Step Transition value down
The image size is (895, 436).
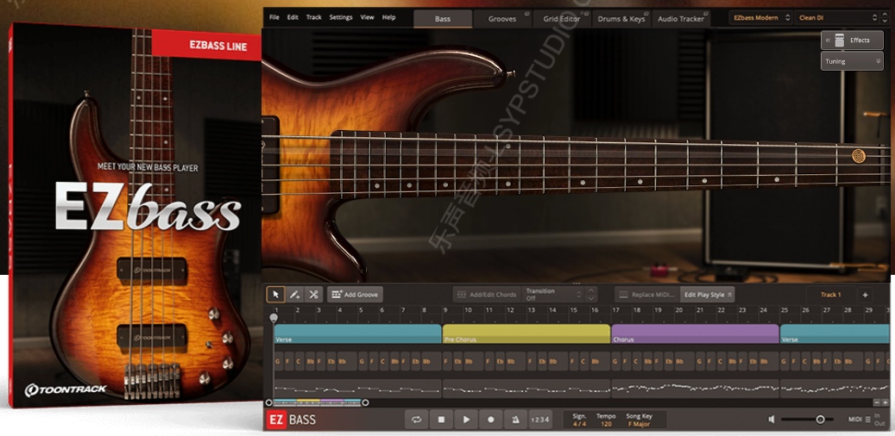[591, 298]
